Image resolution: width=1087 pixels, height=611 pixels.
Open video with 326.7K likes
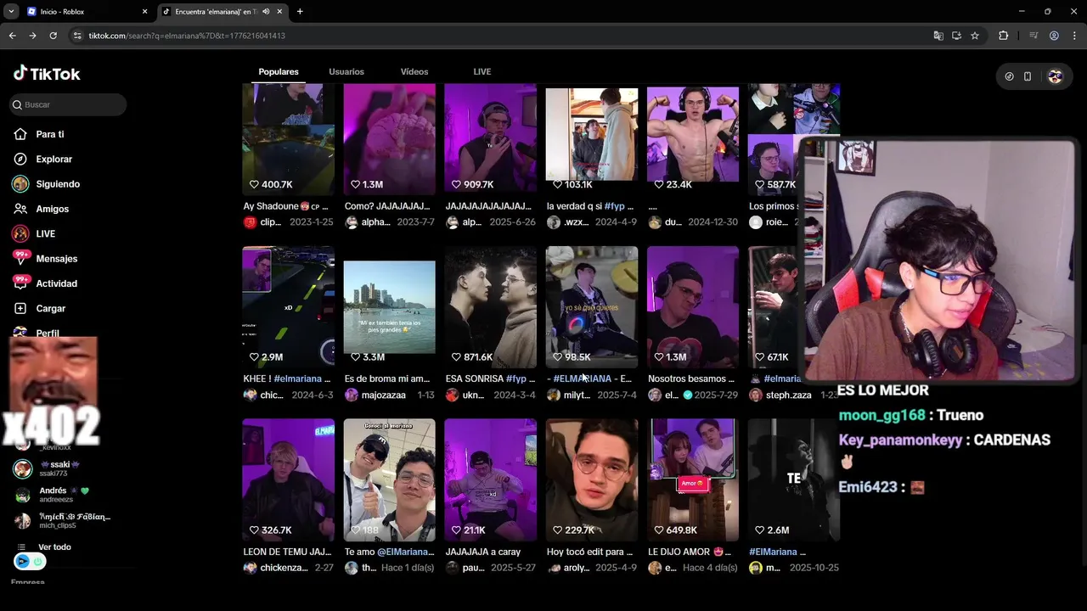(x=288, y=479)
